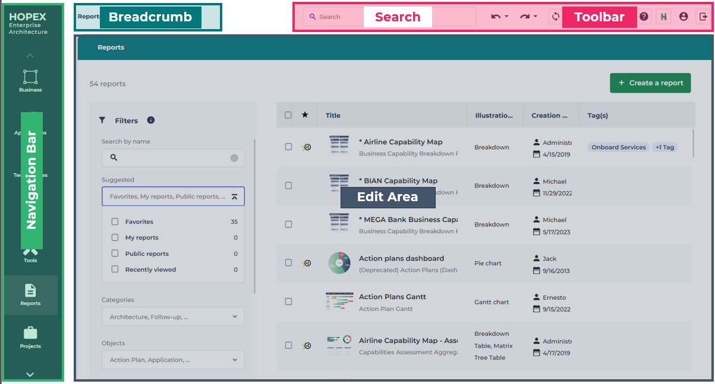Click the logout icon in toolbar
The image size is (715, 384).
coord(703,17)
